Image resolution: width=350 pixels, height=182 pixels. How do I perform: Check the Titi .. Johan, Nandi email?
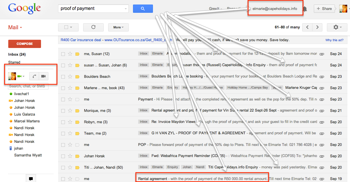tap(63, 167)
